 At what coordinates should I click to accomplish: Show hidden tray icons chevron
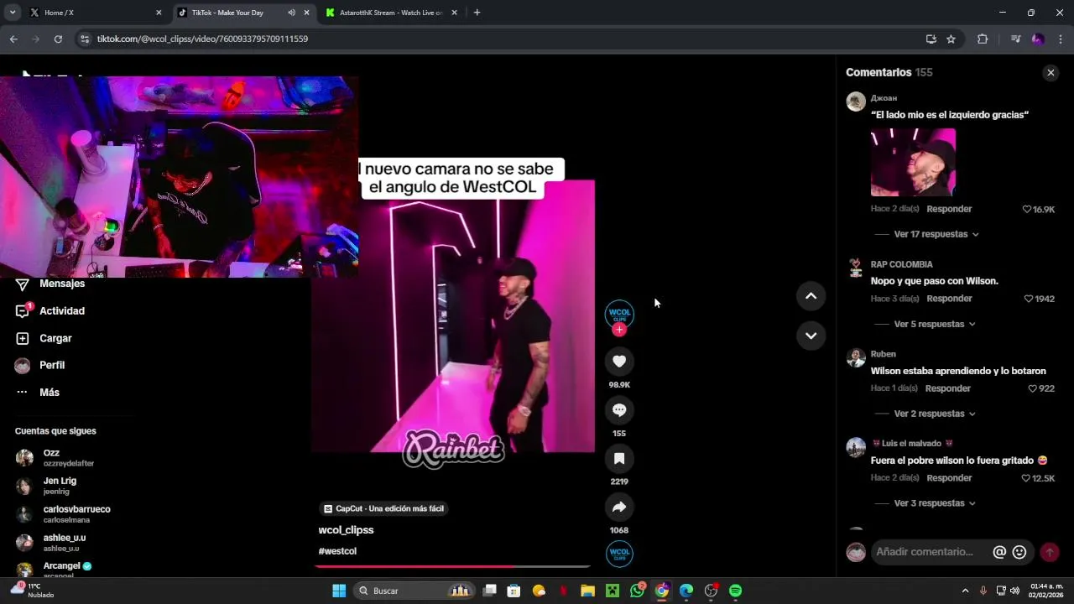pyautogui.click(x=965, y=591)
